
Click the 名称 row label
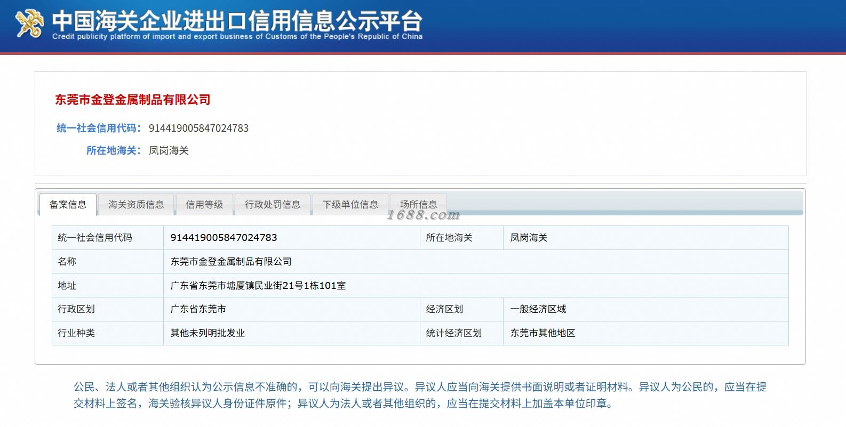108,262
